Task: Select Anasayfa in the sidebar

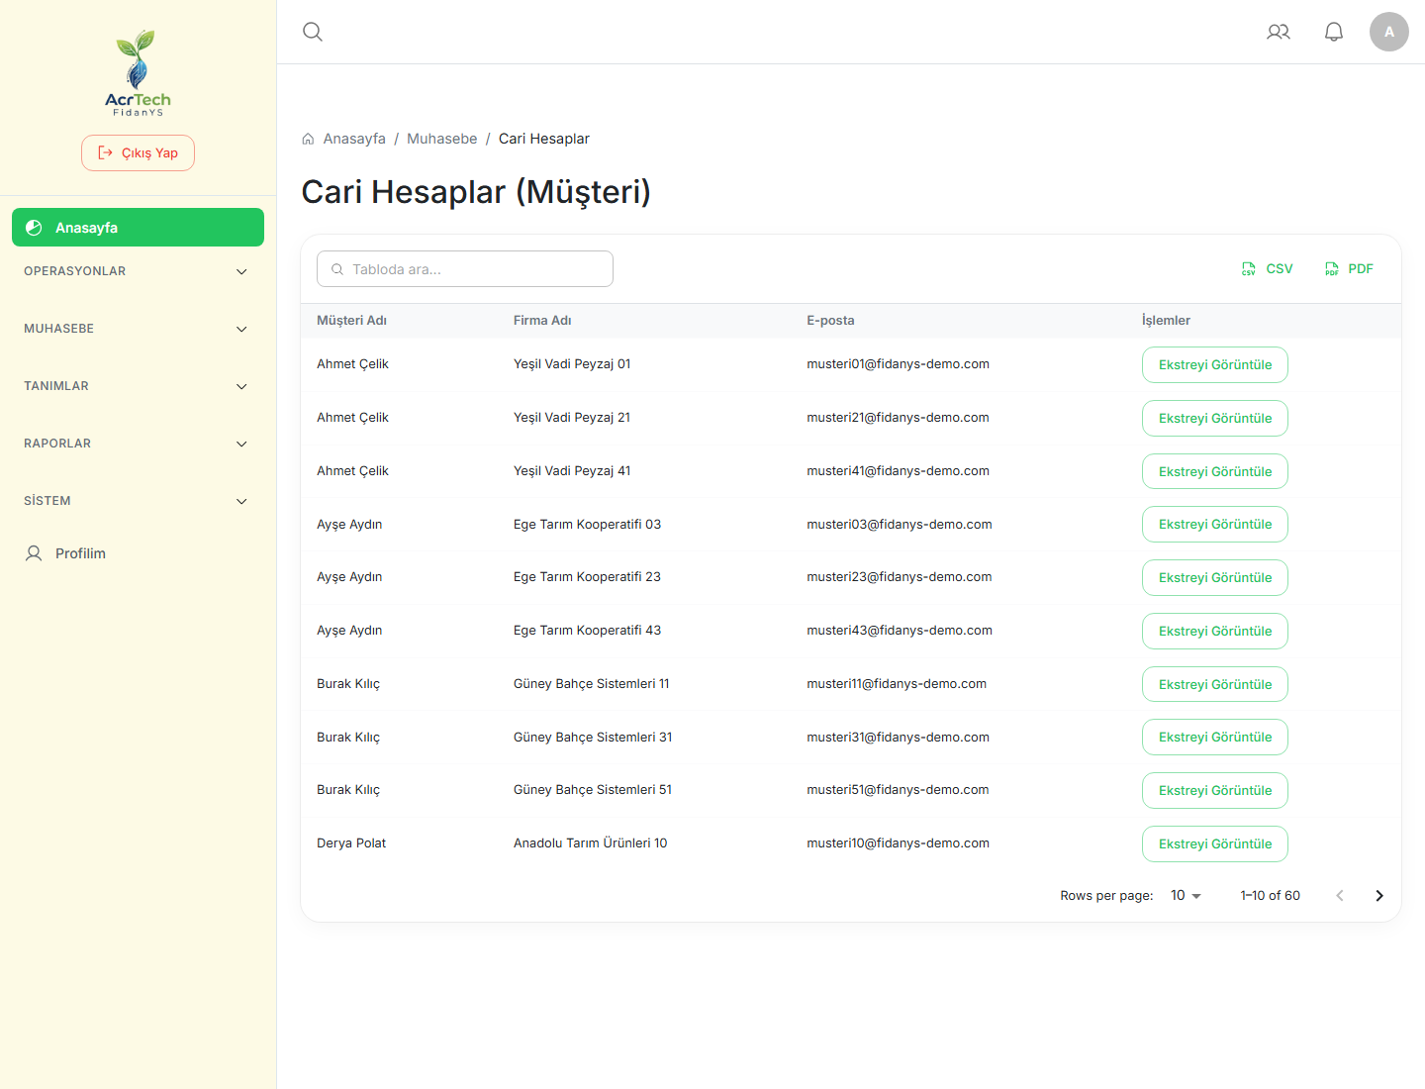Action: click(x=138, y=228)
